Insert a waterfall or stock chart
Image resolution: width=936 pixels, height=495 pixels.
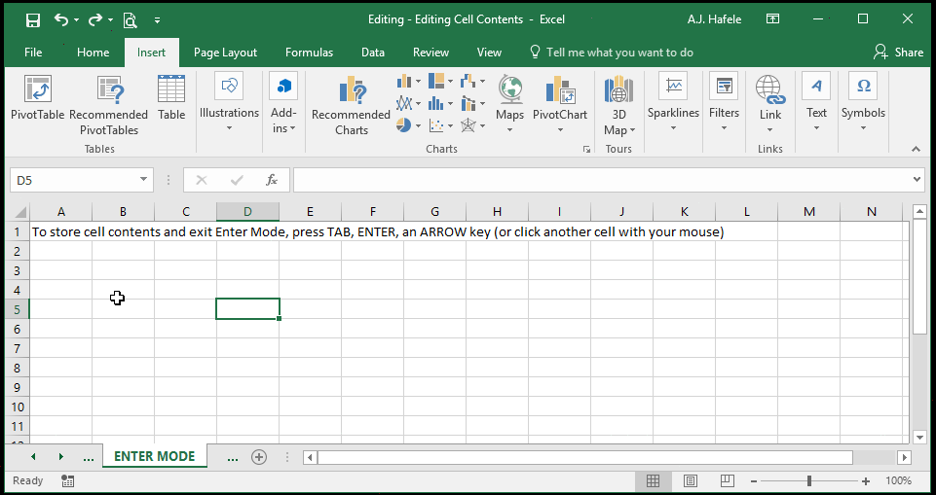coord(473,81)
